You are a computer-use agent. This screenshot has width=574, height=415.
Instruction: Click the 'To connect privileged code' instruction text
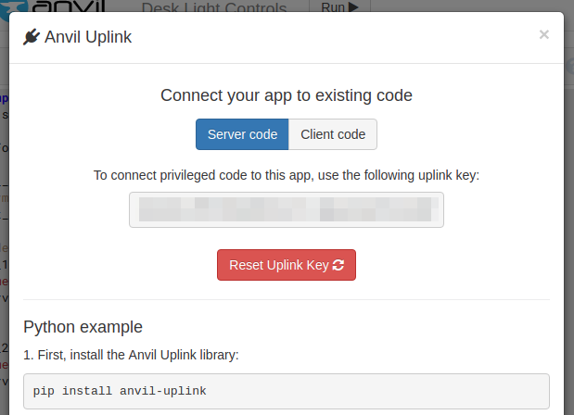[287, 175]
